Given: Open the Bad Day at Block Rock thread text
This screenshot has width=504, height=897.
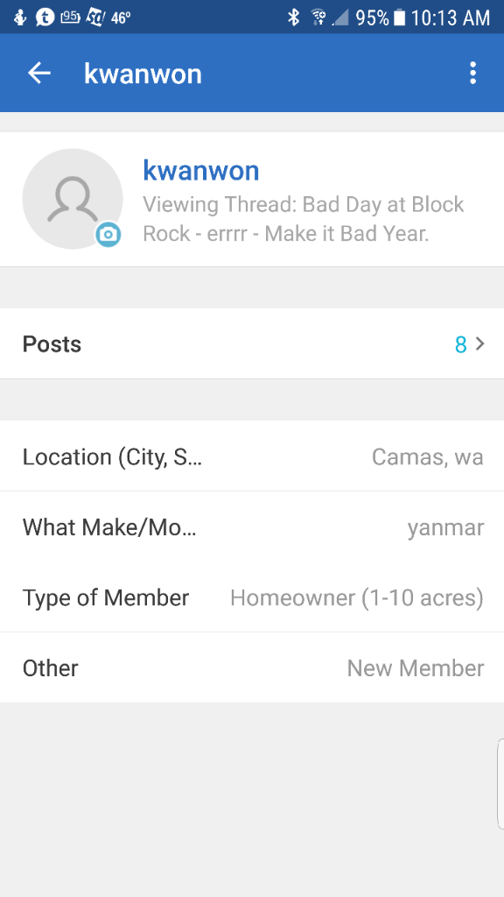Looking at the screenshot, I should 304,219.
